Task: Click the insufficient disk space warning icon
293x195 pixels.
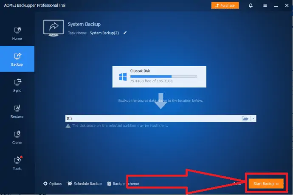Action: tap(68, 126)
